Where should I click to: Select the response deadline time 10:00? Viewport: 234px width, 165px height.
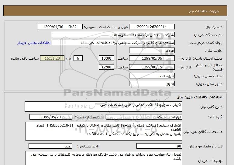coord(107,58)
